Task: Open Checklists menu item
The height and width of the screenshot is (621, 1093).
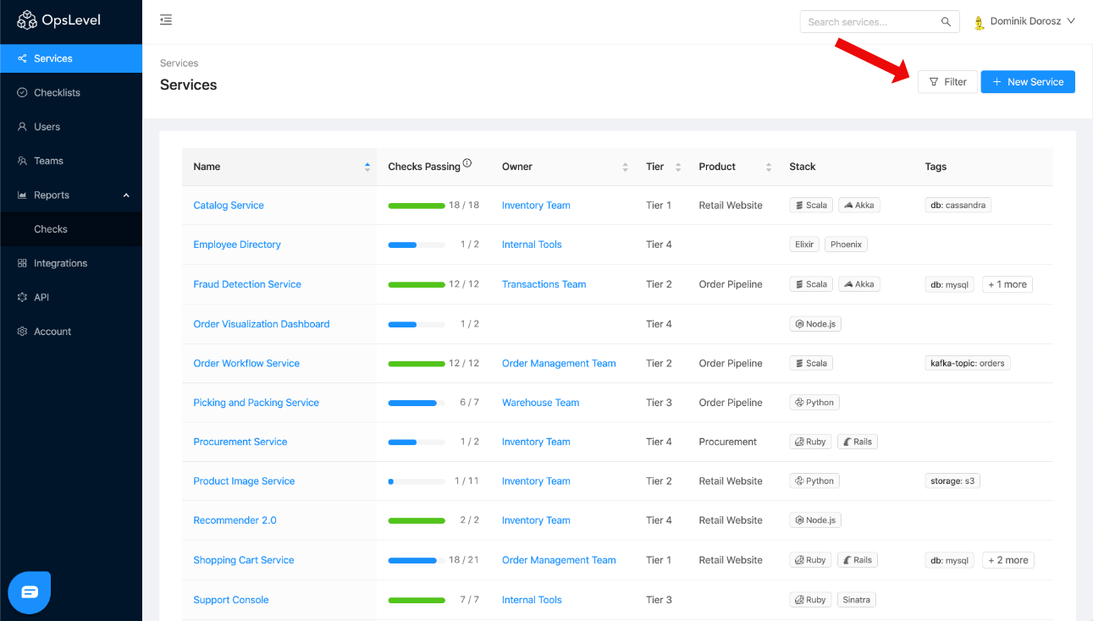Action: click(71, 92)
